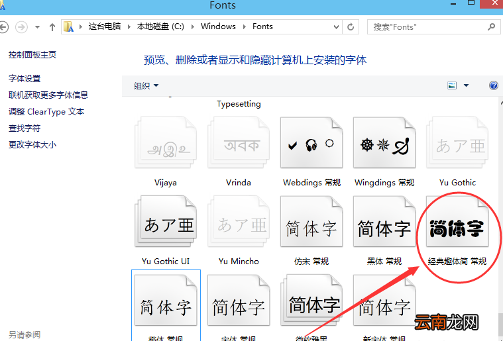Viewport: 503px width, 341px height.
Task: Open 联机获取更多字体信息 link
Action: 48,95
